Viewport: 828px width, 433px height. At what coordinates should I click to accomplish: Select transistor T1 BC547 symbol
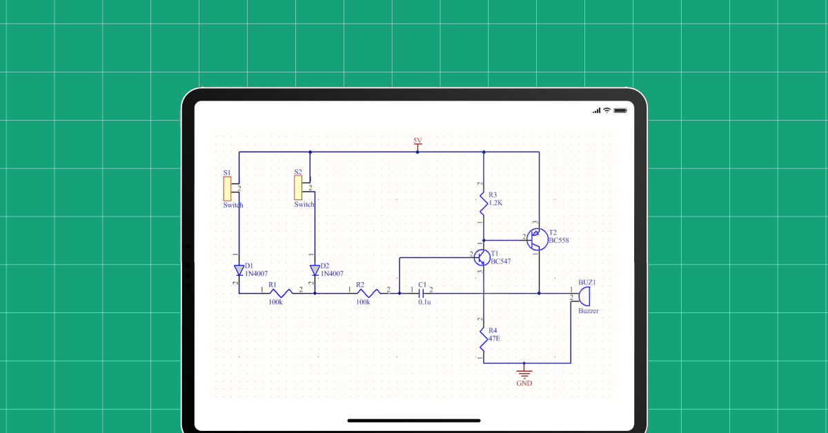pyautogui.click(x=482, y=258)
